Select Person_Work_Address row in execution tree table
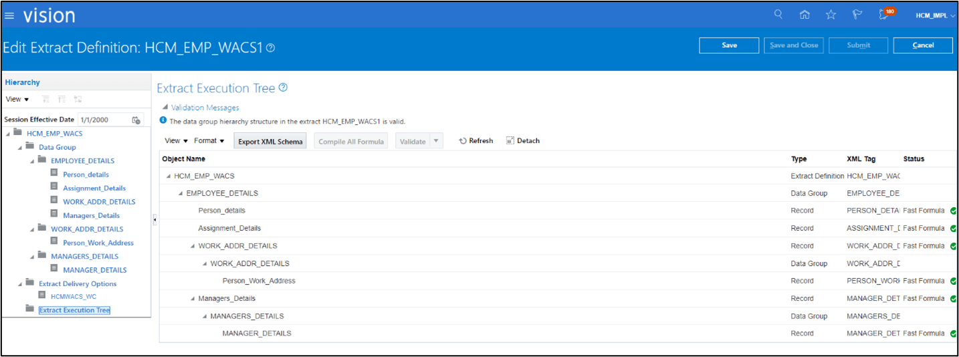959x357 pixels. tap(558, 281)
